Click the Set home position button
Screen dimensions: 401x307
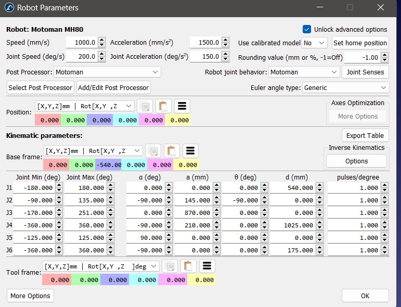(x=360, y=43)
